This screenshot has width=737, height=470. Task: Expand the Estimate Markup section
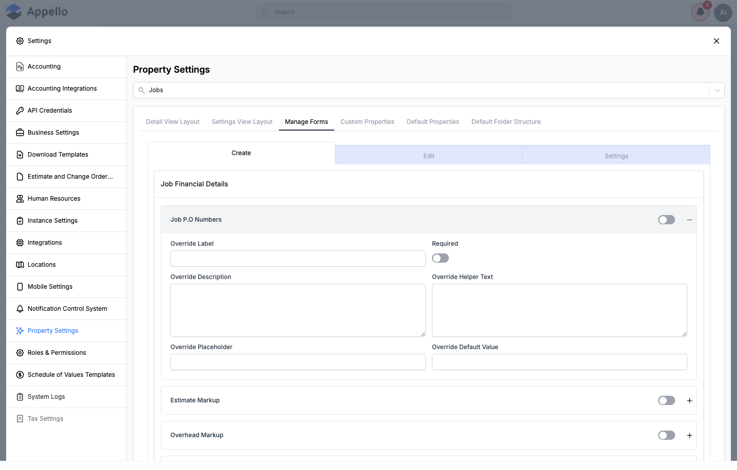pyautogui.click(x=689, y=400)
